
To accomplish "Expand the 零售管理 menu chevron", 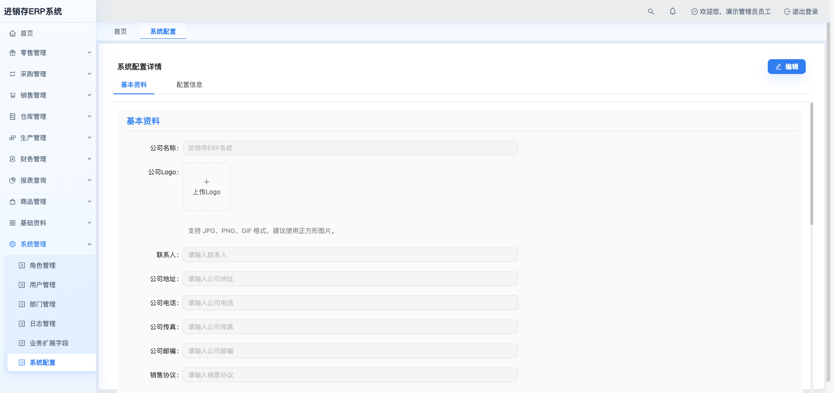I will click(89, 53).
